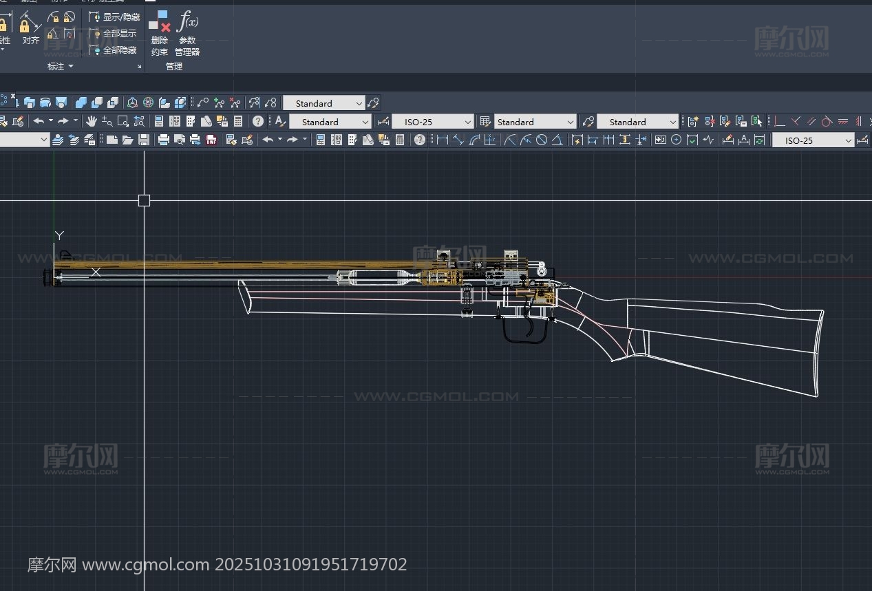Viewport: 872px width, 591px height.
Task: Click the Print icon in bottom toolbar
Action: click(x=163, y=140)
